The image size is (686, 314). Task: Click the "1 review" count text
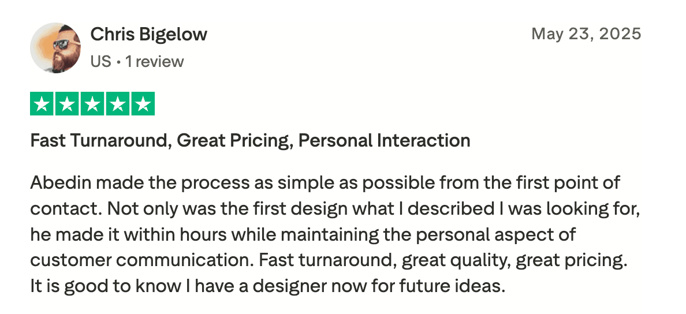[x=154, y=61]
